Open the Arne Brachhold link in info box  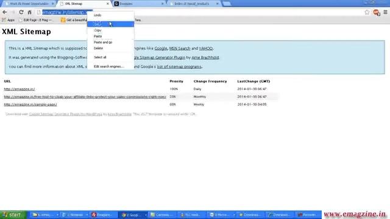[205, 57]
